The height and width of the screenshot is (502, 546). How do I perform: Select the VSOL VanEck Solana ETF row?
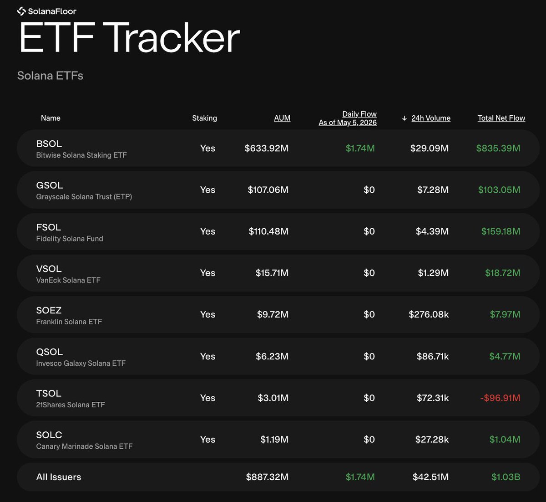(x=278, y=273)
